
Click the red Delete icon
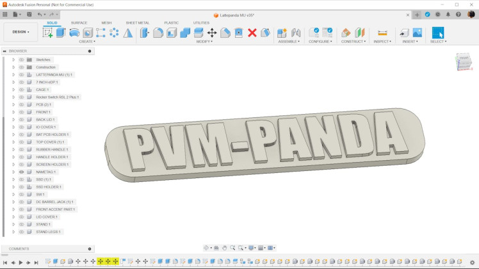click(x=252, y=33)
